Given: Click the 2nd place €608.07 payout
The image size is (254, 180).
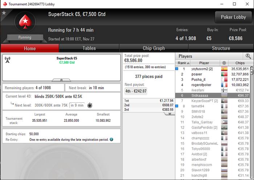Looking at the screenshot, I should [x=149, y=105].
